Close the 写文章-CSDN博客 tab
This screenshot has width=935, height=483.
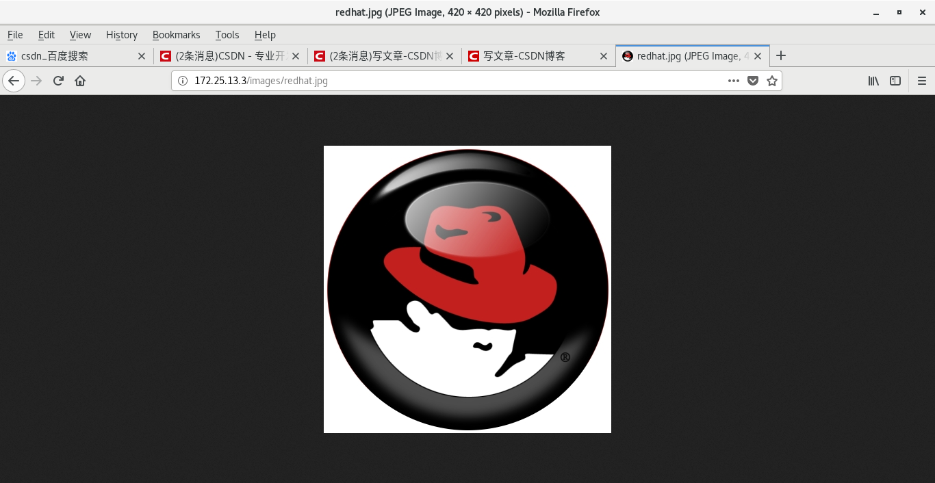tap(604, 56)
